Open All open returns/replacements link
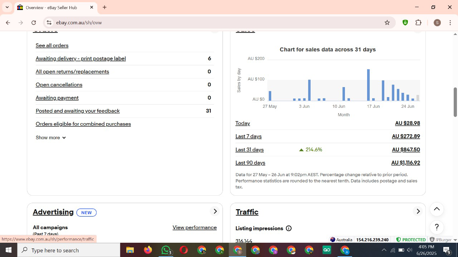The image size is (458, 257). click(72, 72)
